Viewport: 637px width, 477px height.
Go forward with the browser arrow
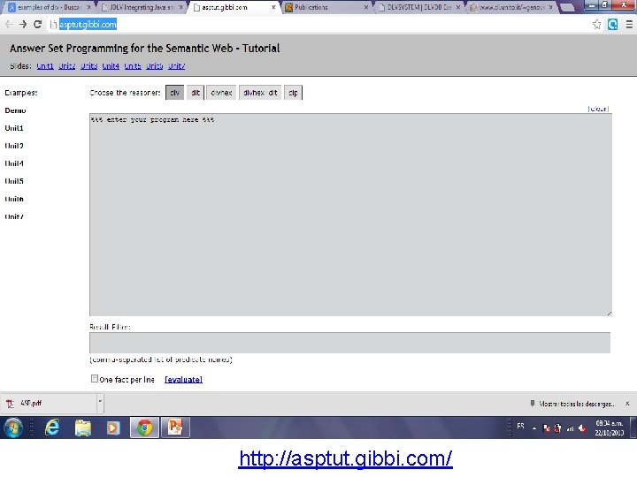23,25
